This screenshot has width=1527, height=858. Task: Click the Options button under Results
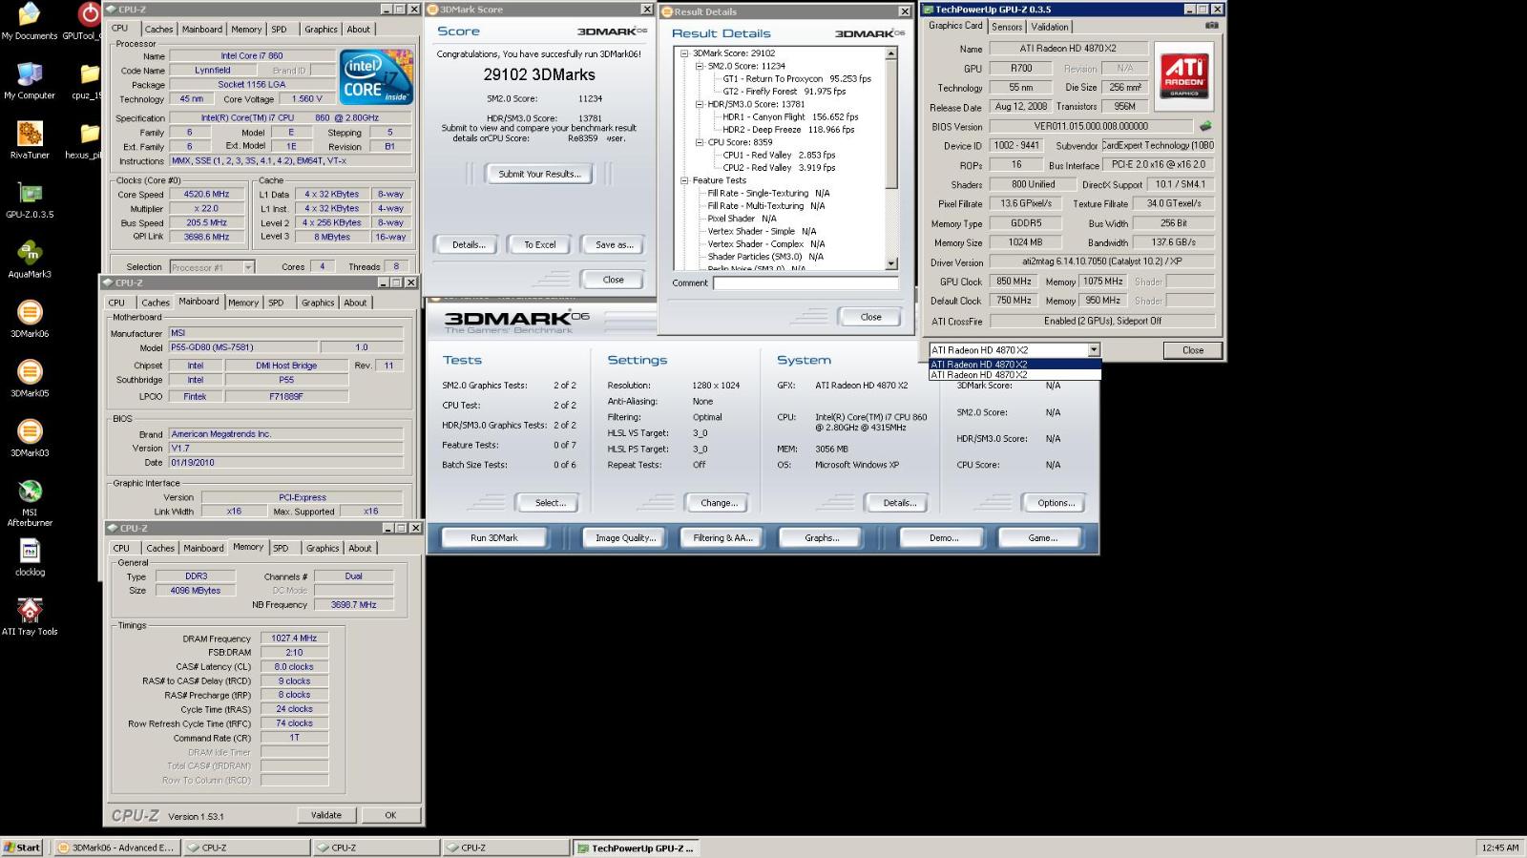point(1056,503)
